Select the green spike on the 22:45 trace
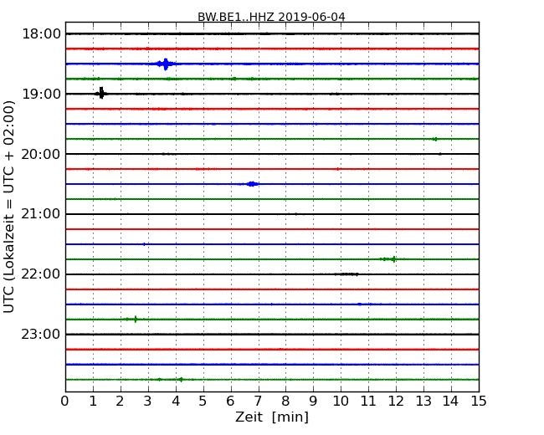The width and height of the screenshot is (544, 435). pyautogui.click(x=135, y=319)
